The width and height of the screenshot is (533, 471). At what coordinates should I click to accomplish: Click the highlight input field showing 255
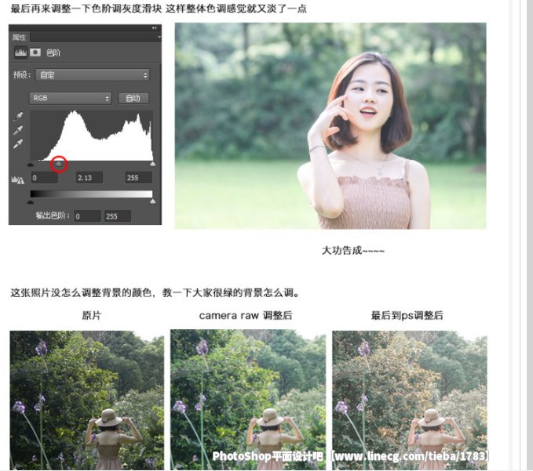(x=138, y=177)
